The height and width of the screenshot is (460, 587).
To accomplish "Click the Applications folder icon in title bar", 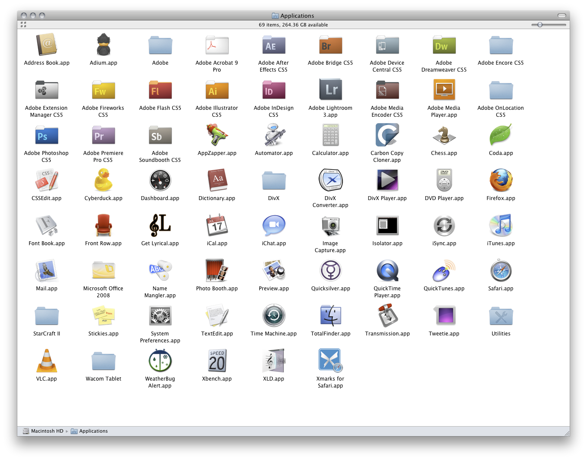I will pyautogui.click(x=275, y=16).
